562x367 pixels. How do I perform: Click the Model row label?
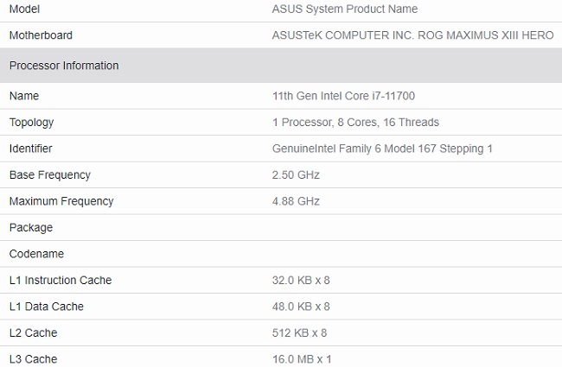tap(24, 9)
